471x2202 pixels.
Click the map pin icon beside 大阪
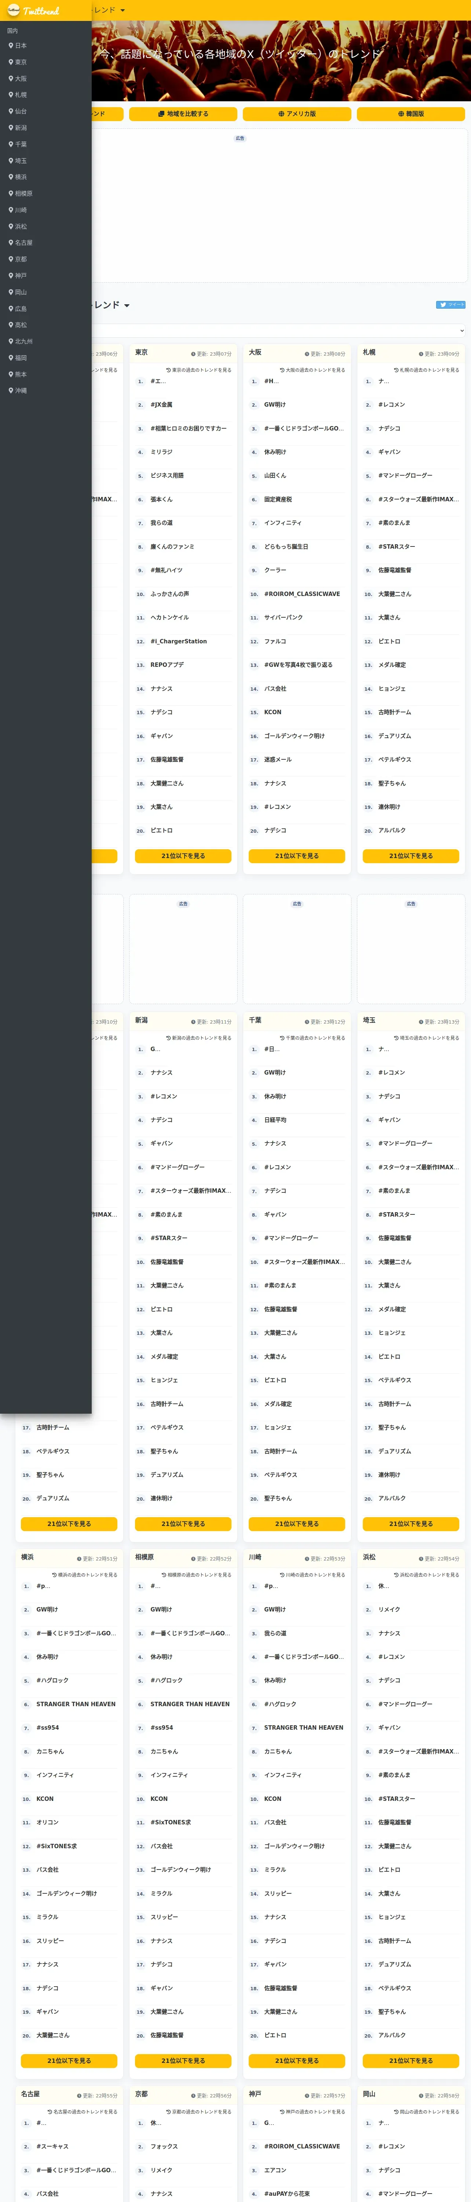click(x=11, y=79)
